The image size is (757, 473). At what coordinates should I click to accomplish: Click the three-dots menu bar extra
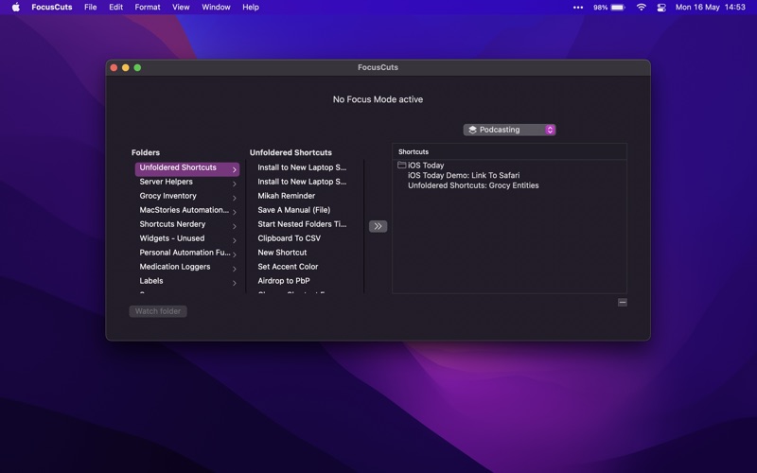click(578, 8)
